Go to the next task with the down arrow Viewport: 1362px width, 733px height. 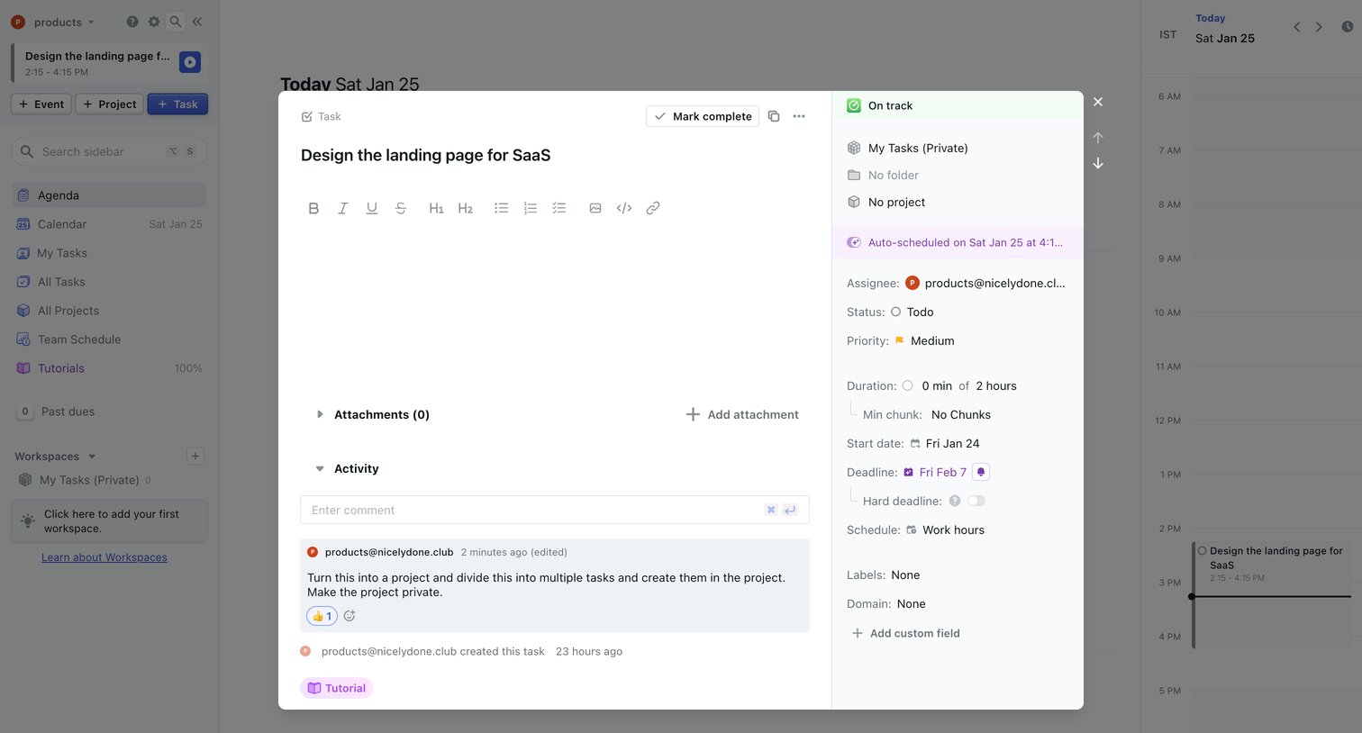[x=1097, y=163]
